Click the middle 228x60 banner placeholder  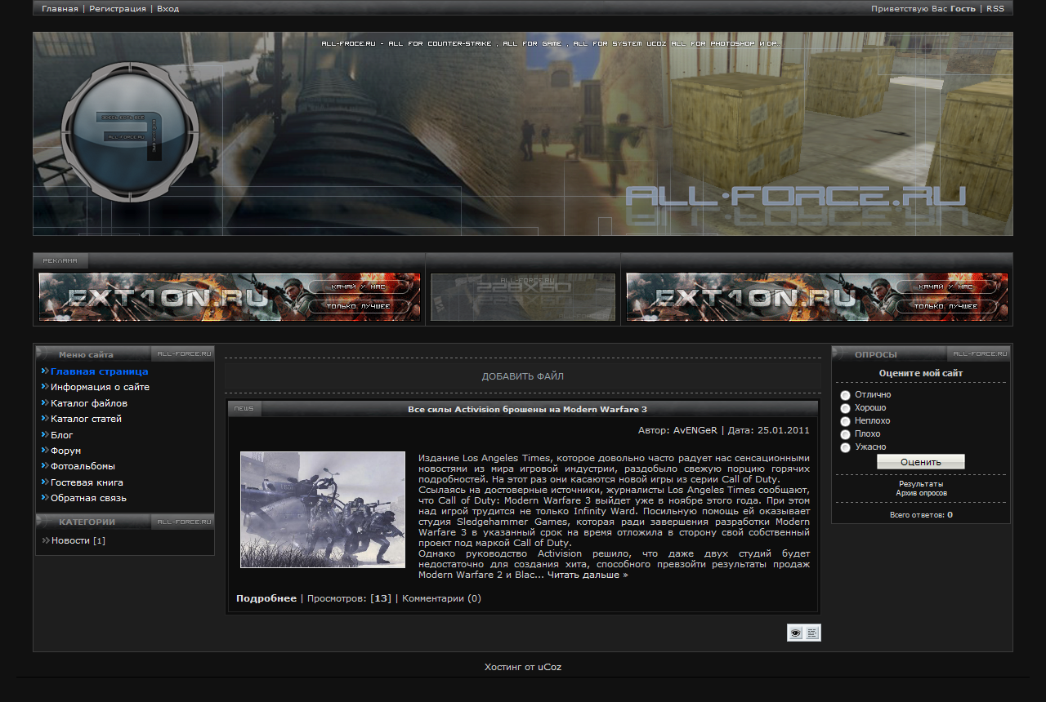pyautogui.click(x=523, y=297)
